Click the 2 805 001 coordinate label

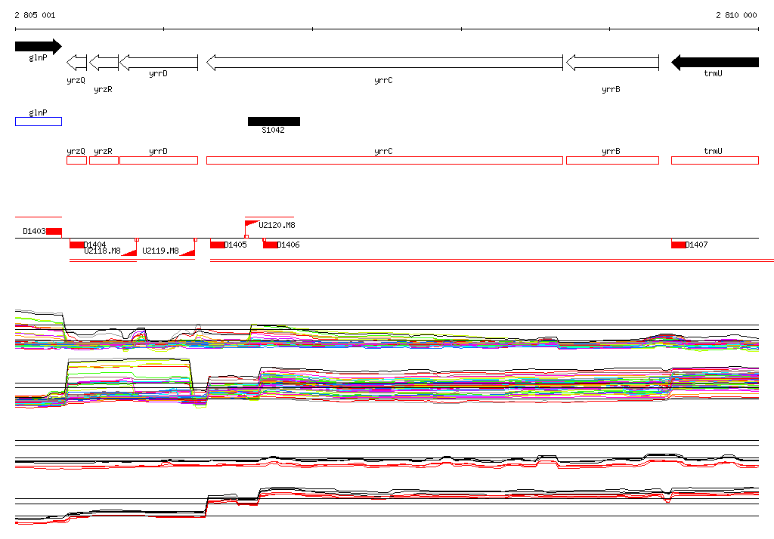[35, 15]
